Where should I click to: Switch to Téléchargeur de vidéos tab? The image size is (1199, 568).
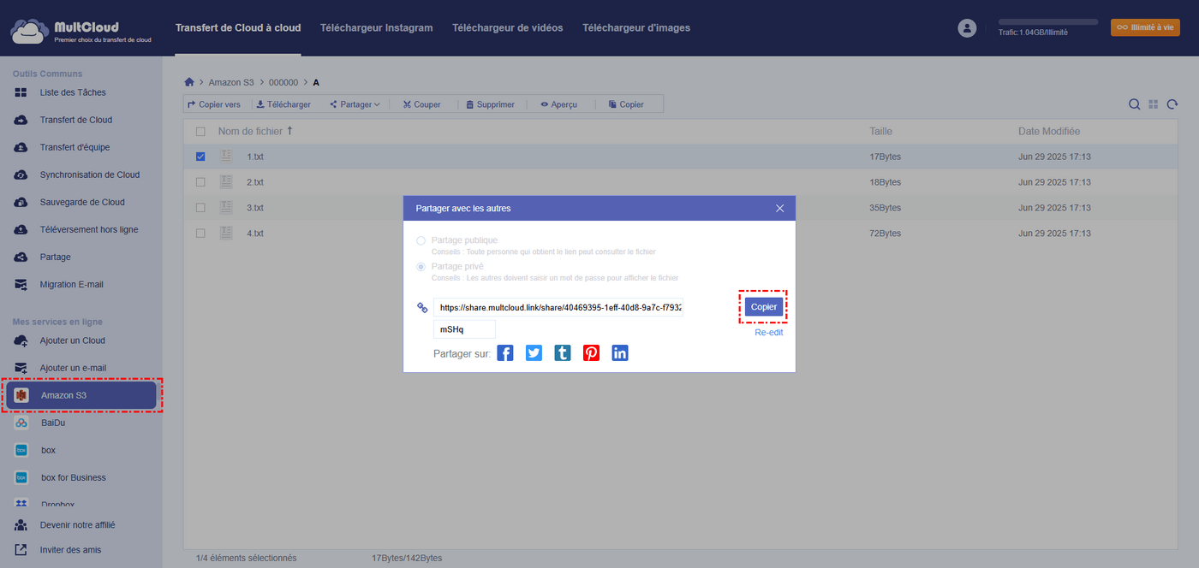[x=508, y=28]
